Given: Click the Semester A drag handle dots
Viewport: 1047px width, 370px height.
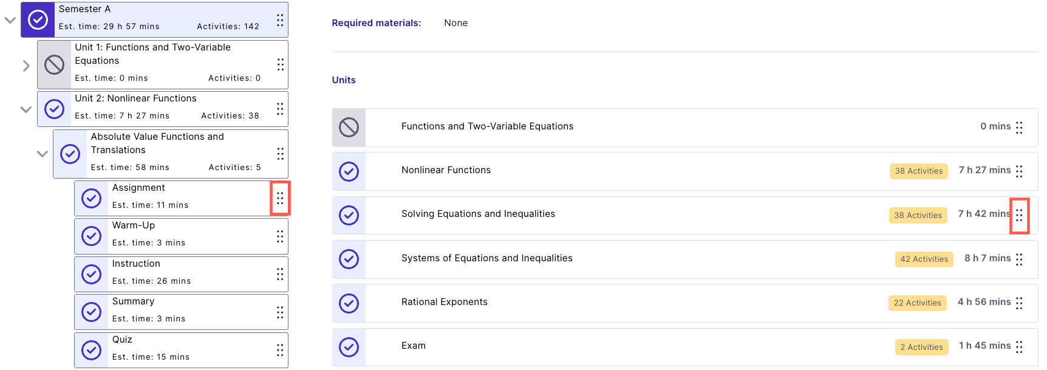Looking at the screenshot, I should [280, 20].
